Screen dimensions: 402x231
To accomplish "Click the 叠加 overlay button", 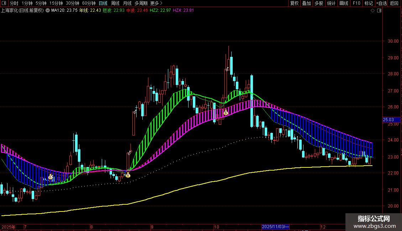I will point(307,3).
